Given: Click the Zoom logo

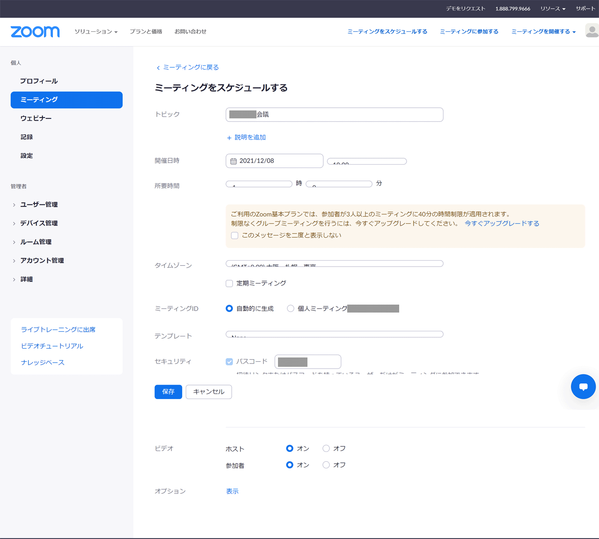Looking at the screenshot, I should coord(35,32).
